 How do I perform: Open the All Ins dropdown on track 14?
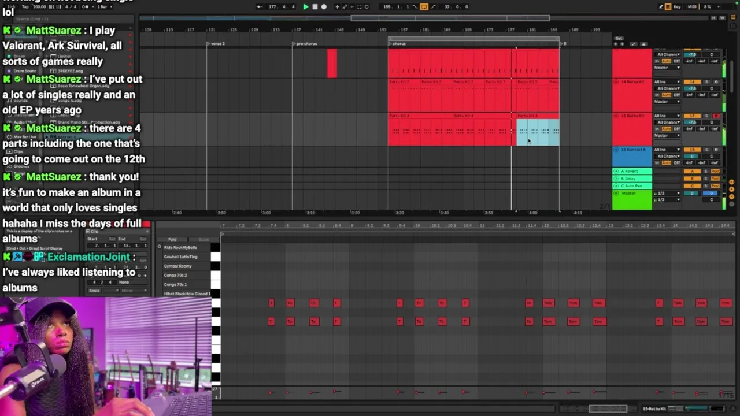(668, 82)
